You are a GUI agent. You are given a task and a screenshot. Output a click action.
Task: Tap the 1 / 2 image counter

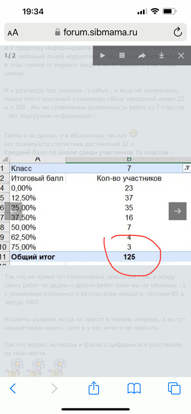10,56
